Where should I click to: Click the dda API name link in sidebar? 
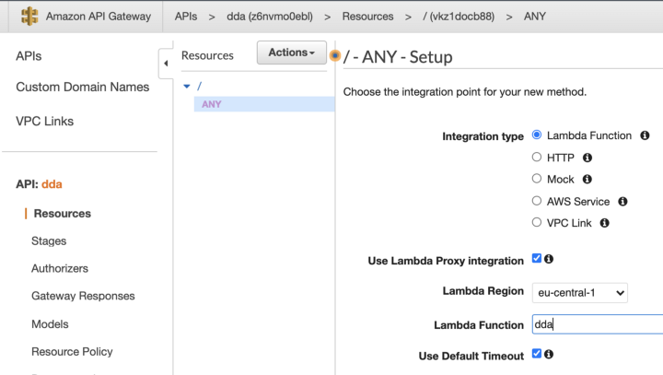tap(52, 184)
